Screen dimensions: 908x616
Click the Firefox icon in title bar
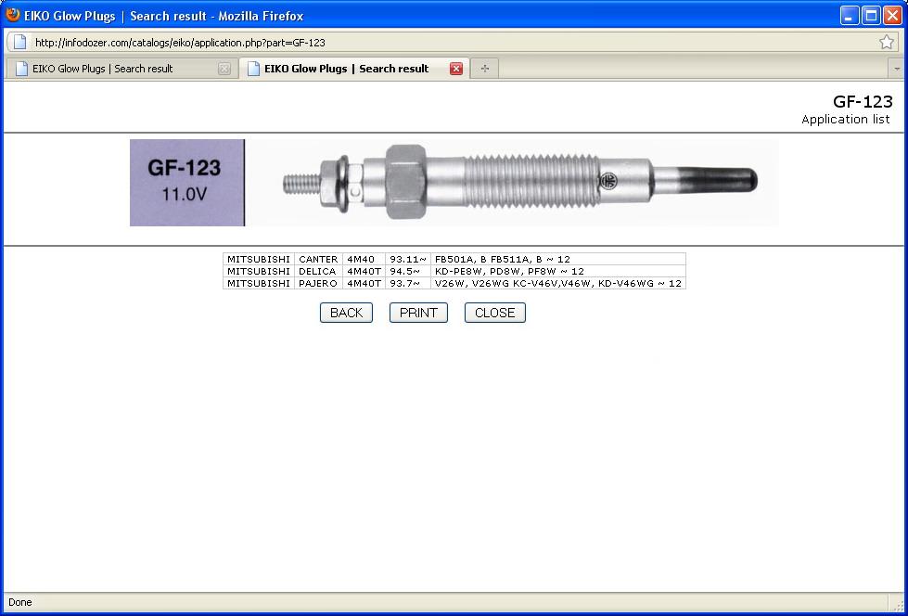(x=12, y=15)
